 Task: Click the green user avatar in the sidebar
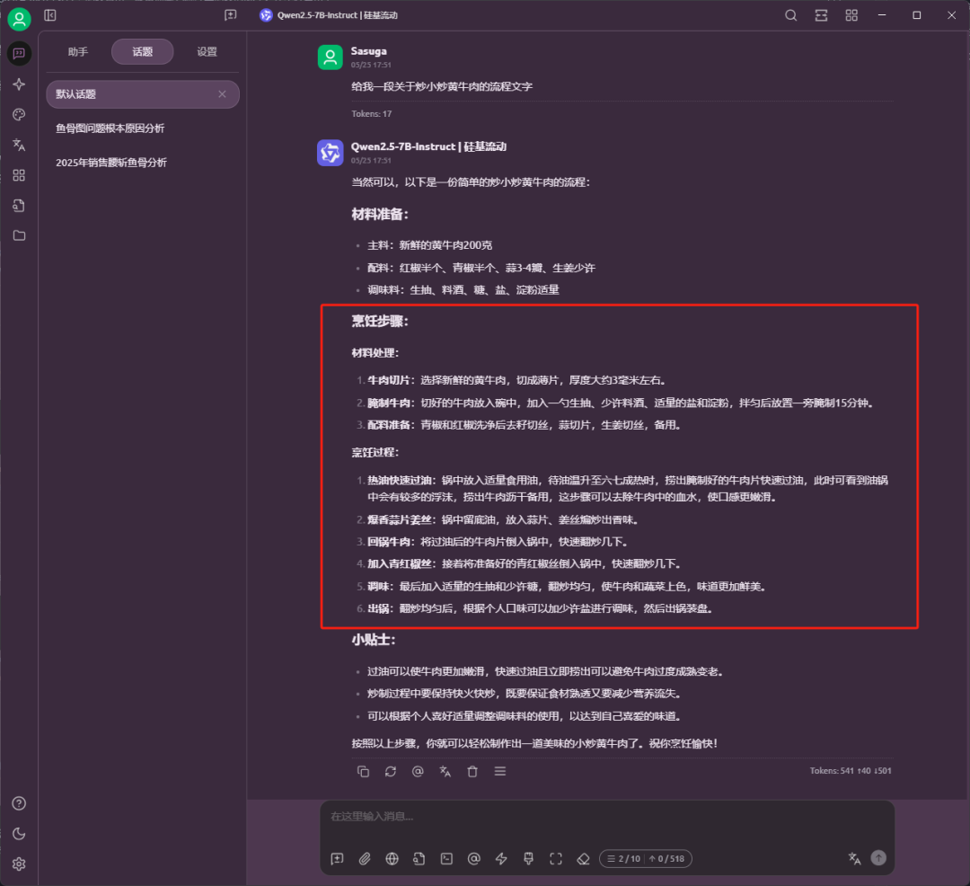coord(19,19)
